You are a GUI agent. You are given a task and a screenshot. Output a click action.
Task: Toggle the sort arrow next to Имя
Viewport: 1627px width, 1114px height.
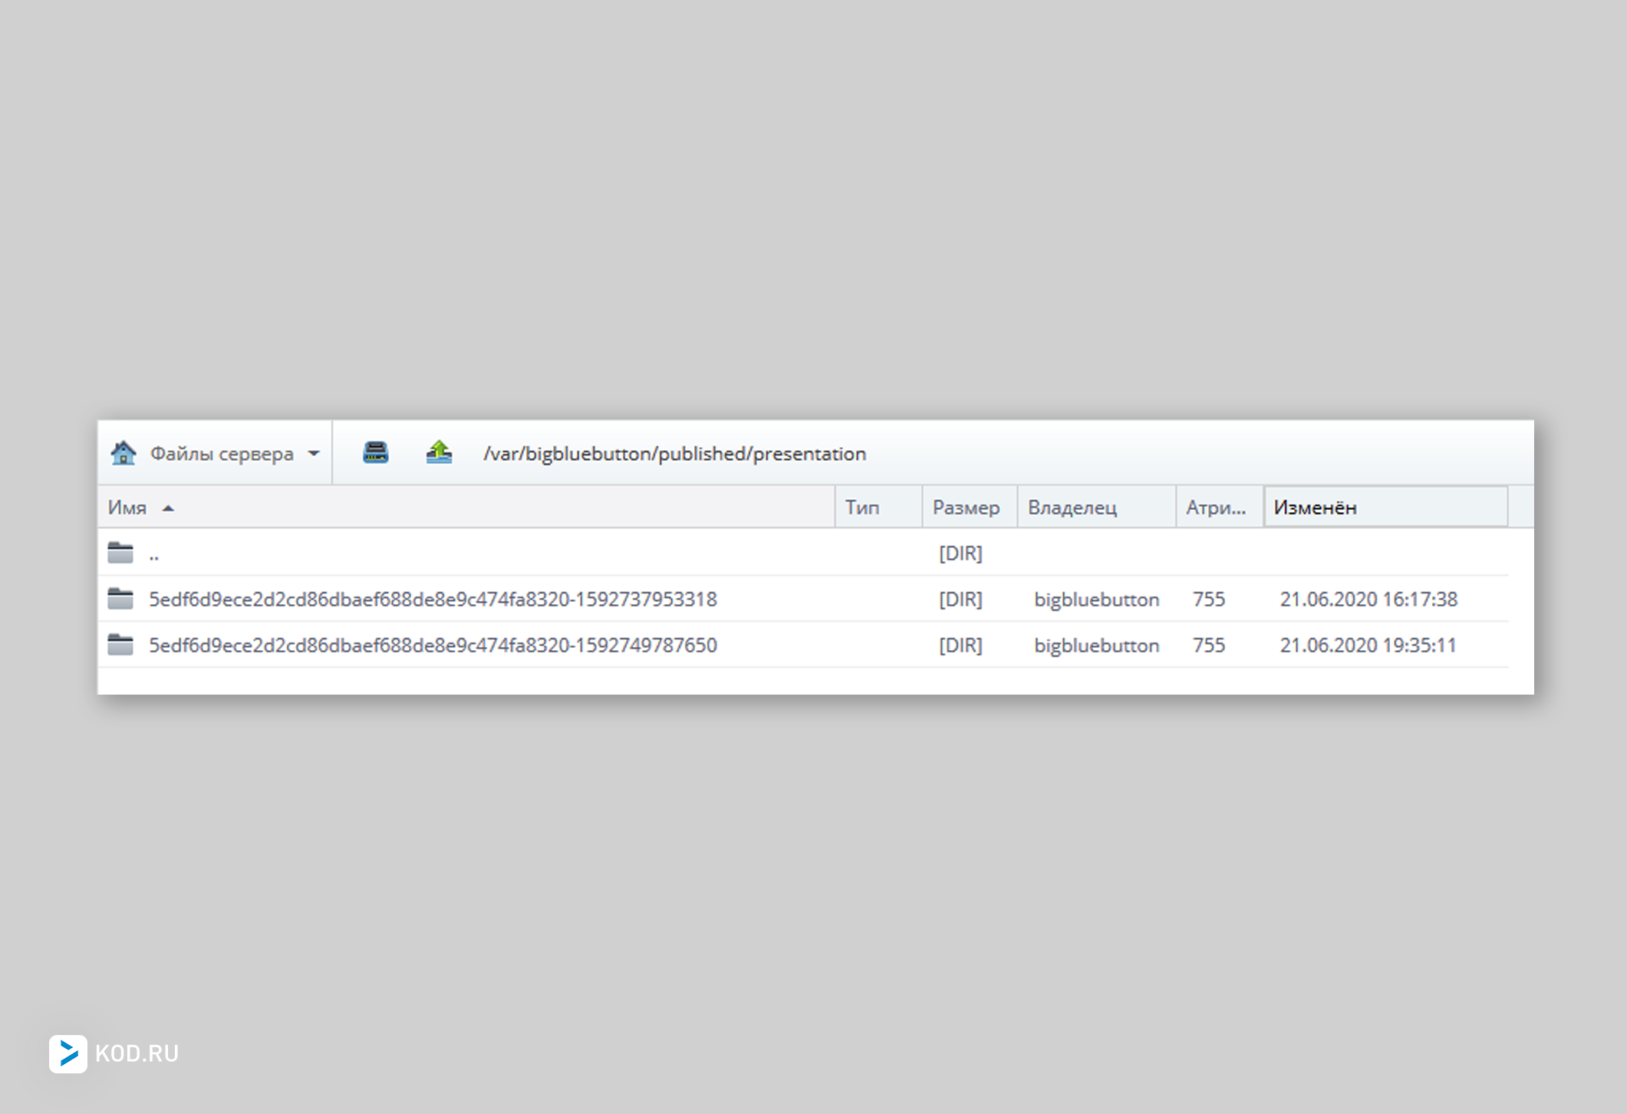tap(169, 508)
